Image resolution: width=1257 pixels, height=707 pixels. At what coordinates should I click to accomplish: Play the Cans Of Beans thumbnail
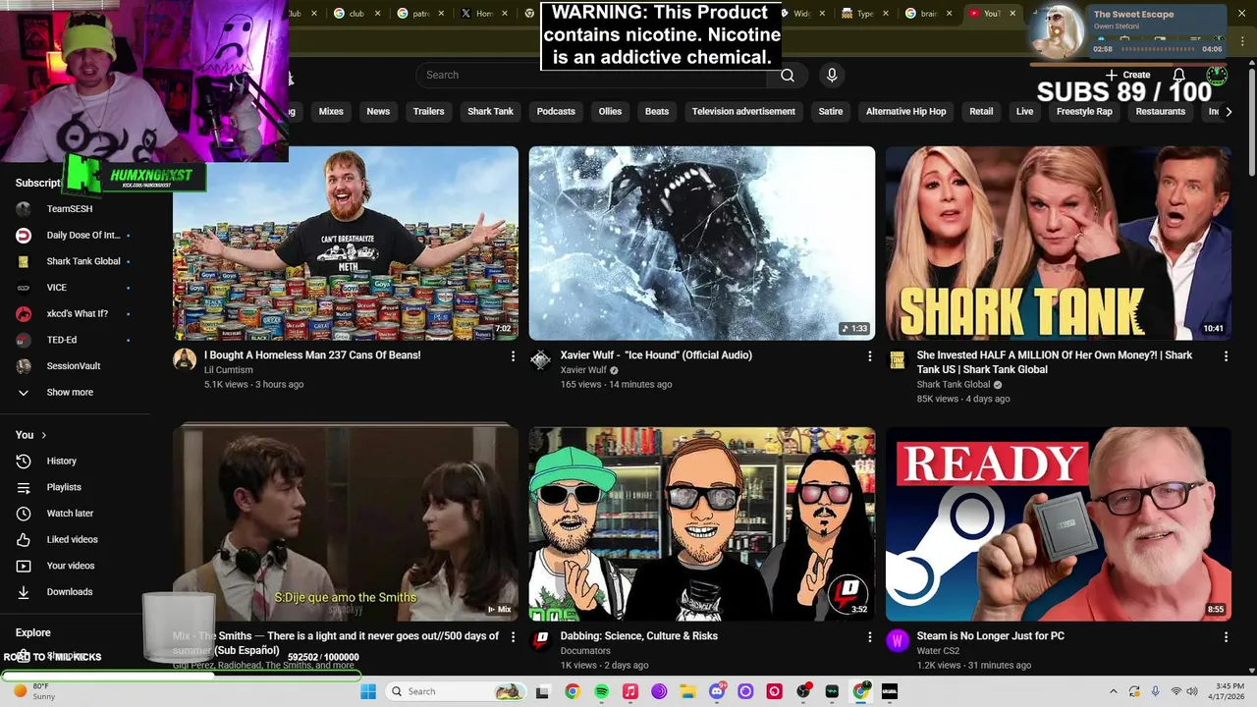click(x=346, y=243)
